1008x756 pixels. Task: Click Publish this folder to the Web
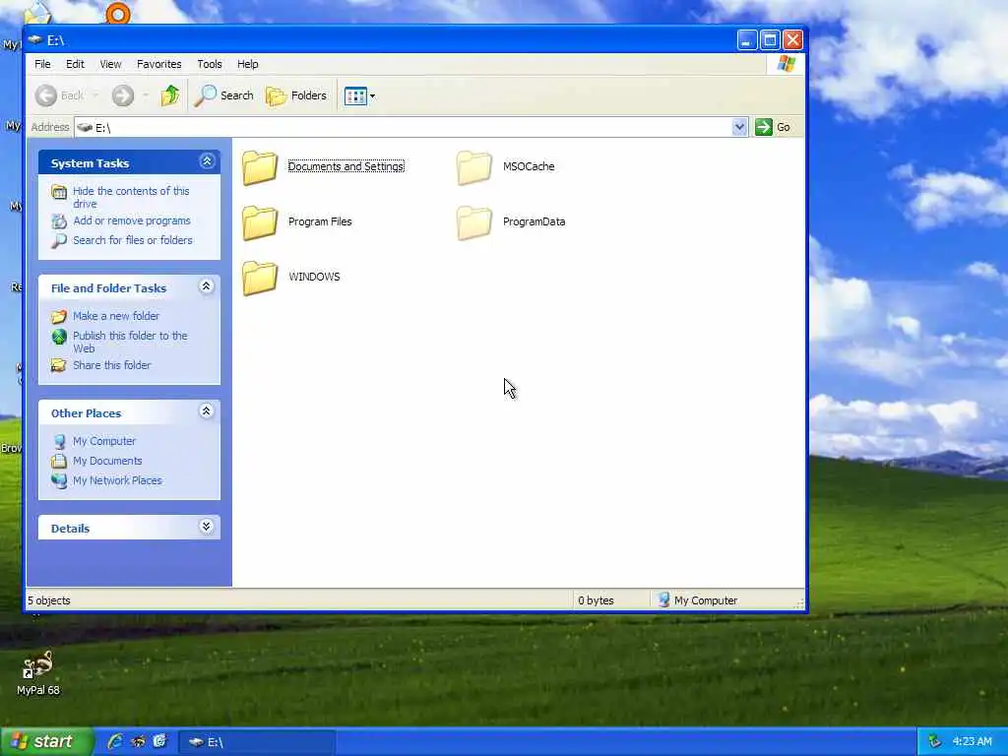pos(130,342)
